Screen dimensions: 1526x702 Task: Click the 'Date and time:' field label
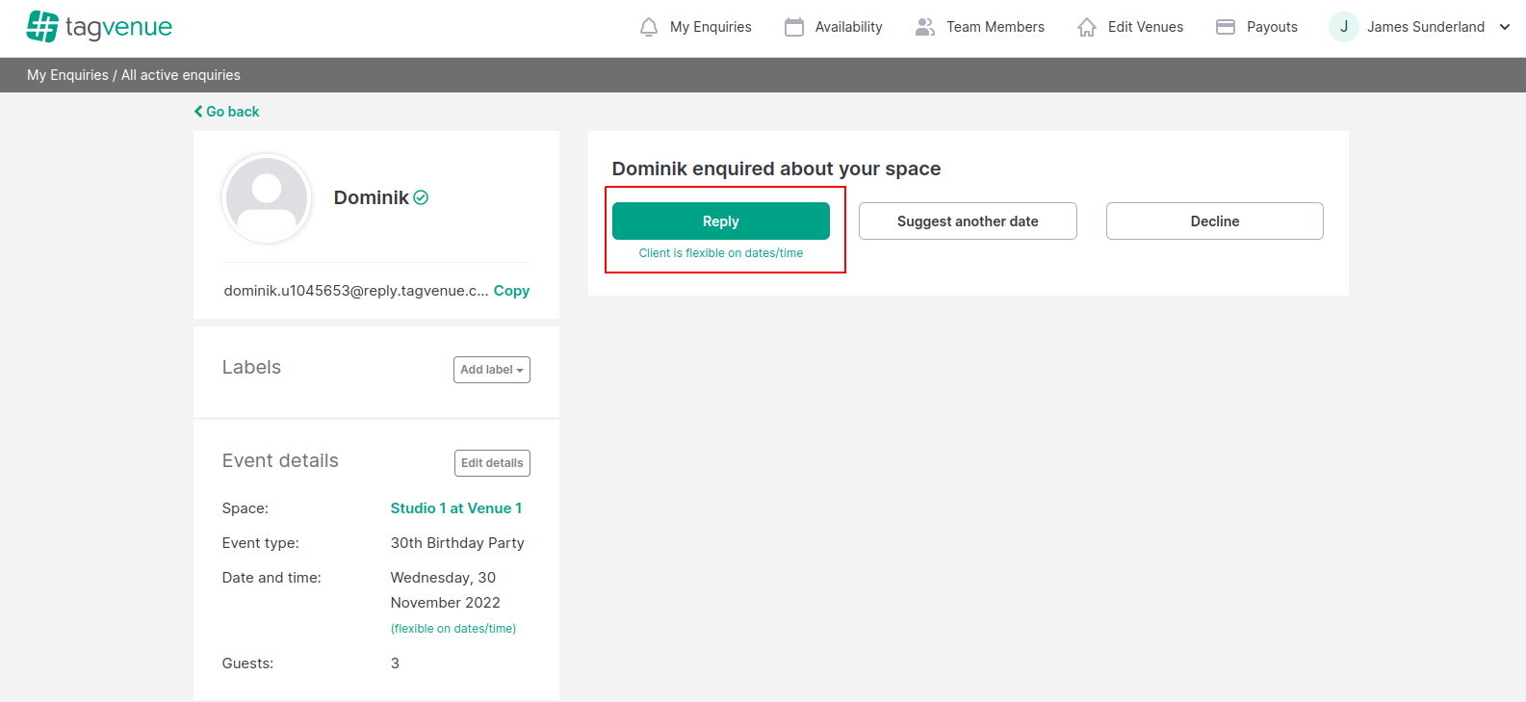coord(272,578)
